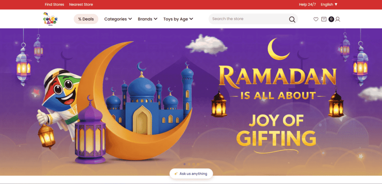Select the fourth carousel slide dot

[x=198, y=164]
